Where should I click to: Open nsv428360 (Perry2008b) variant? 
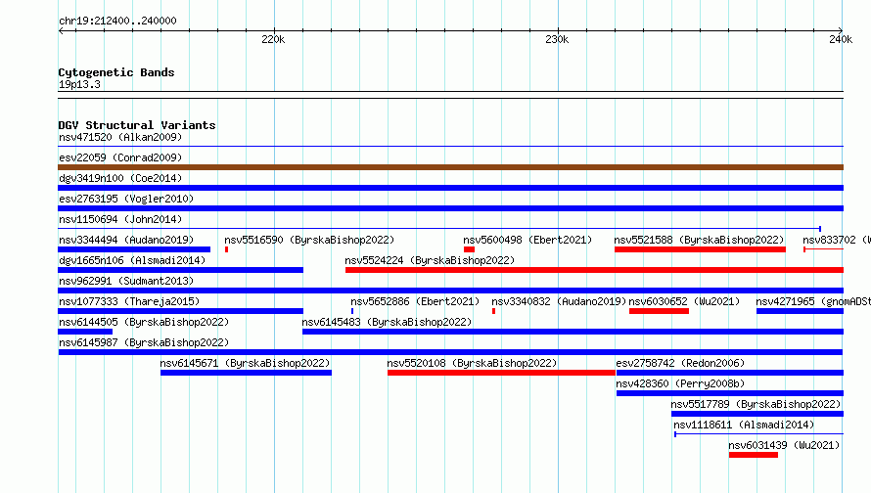(680, 383)
